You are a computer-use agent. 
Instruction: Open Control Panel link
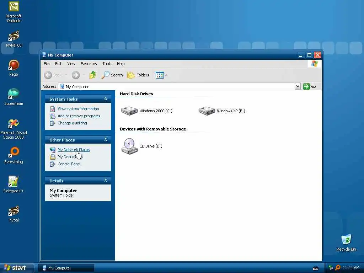[69, 164]
